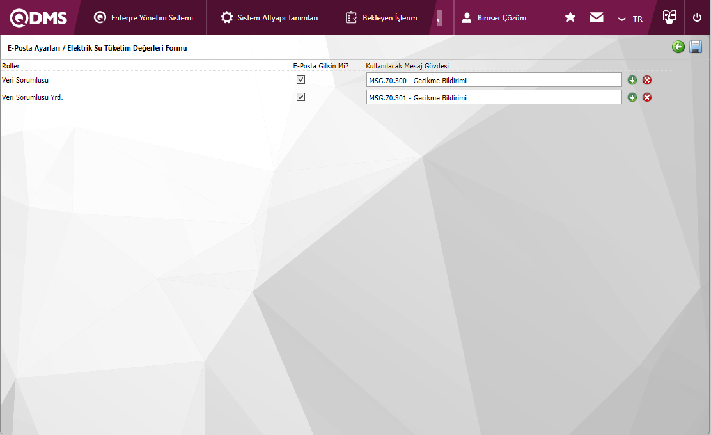Viewport: 711px width, 435px height.
Task: Click the Kullanılacak Mesaj Gövdesi header
Action: (407, 66)
